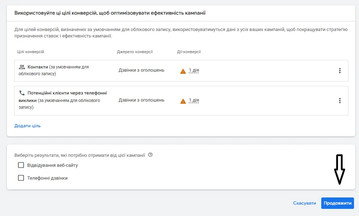Image resolution: width=359 pixels, height=216 pixels.
Task: Click the people icon beside Контакти
Action: tap(22, 67)
